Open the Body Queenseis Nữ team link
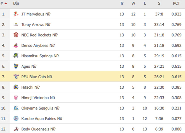The width and height of the screenshot is (185, 133). (x=38, y=129)
